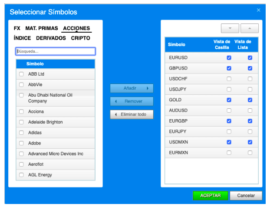Select the CRIPTO category tab

pyautogui.click(x=81, y=38)
